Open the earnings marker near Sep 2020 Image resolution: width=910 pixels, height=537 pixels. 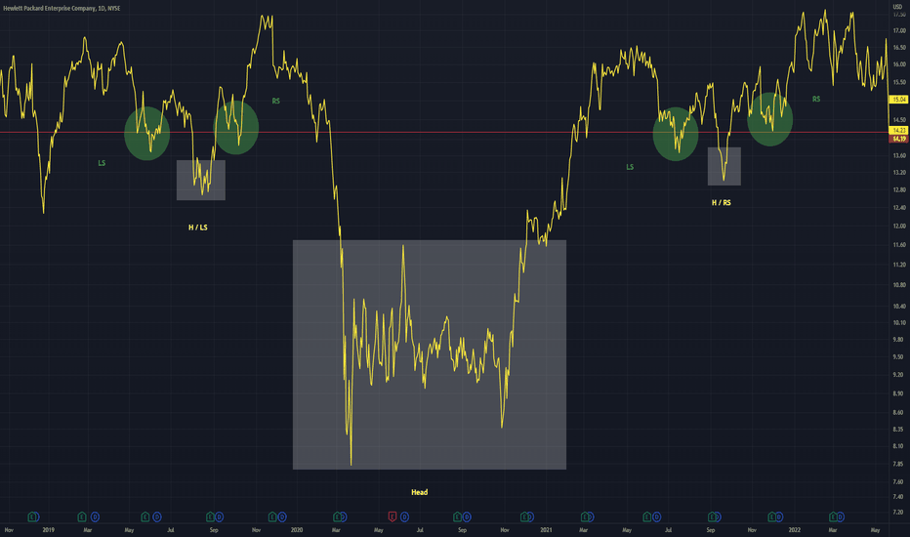(457, 516)
